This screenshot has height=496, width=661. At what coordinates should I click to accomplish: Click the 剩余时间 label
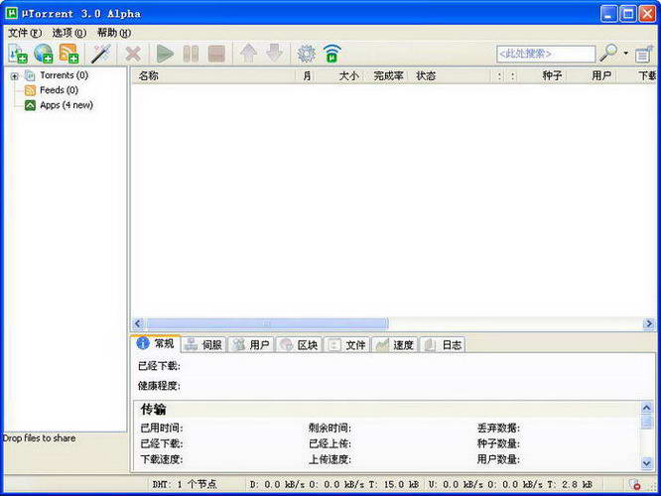click(x=330, y=429)
